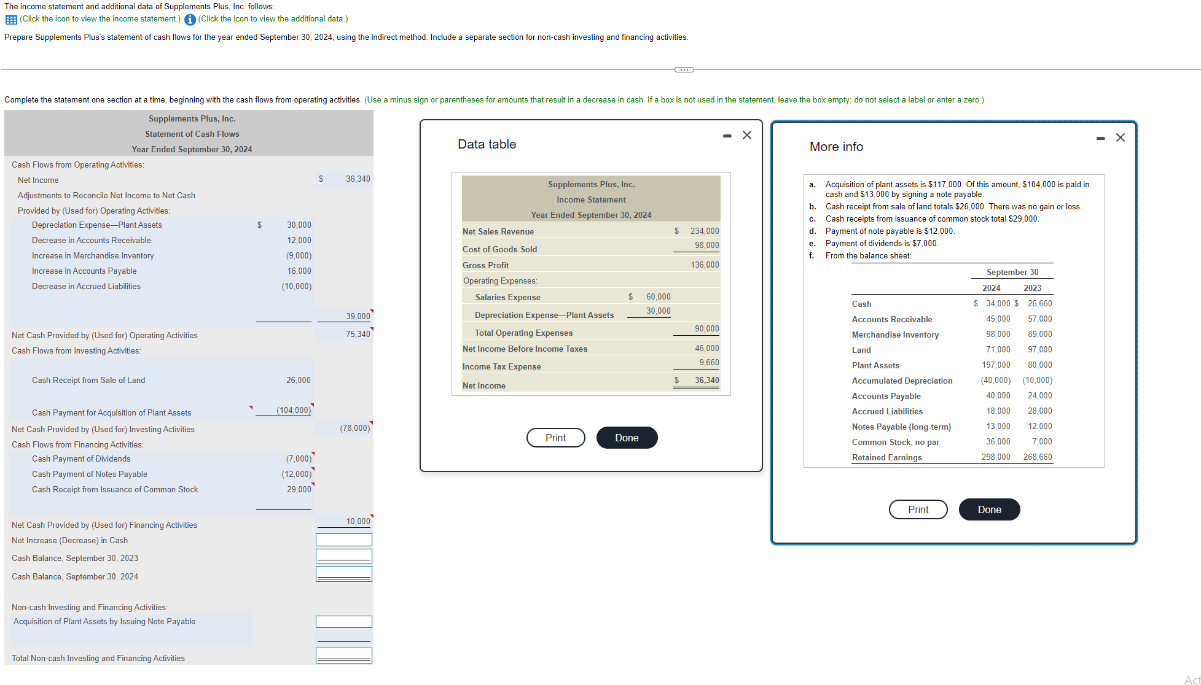The image size is (1201, 685).
Task: Minimize the Data table dialog
Action: (727, 136)
